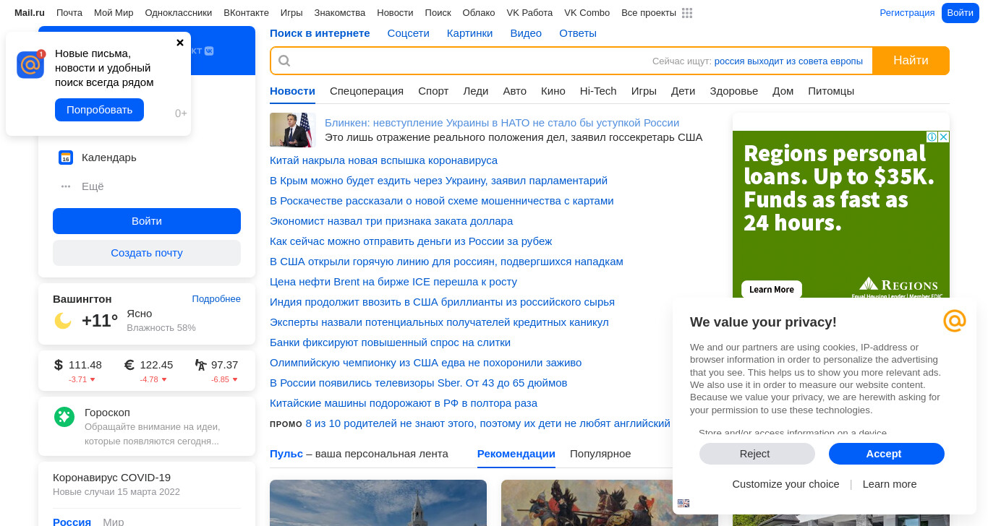
Task: Close the Regions ad with its X icon
Action: click(x=944, y=137)
